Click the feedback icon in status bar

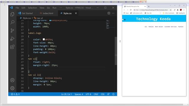tap(108, 94)
